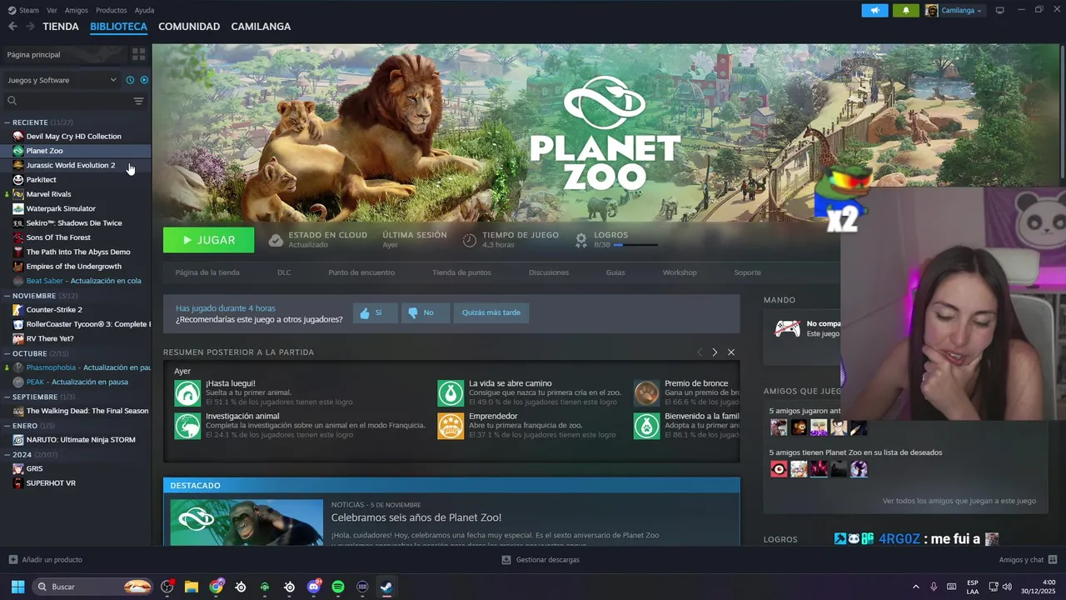Click Quizás más tarde button
This screenshot has height=600, width=1066.
[x=491, y=312]
